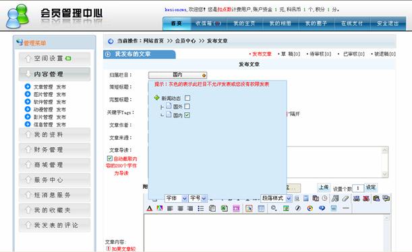Click the camera bag icon in toolbar

376,198
